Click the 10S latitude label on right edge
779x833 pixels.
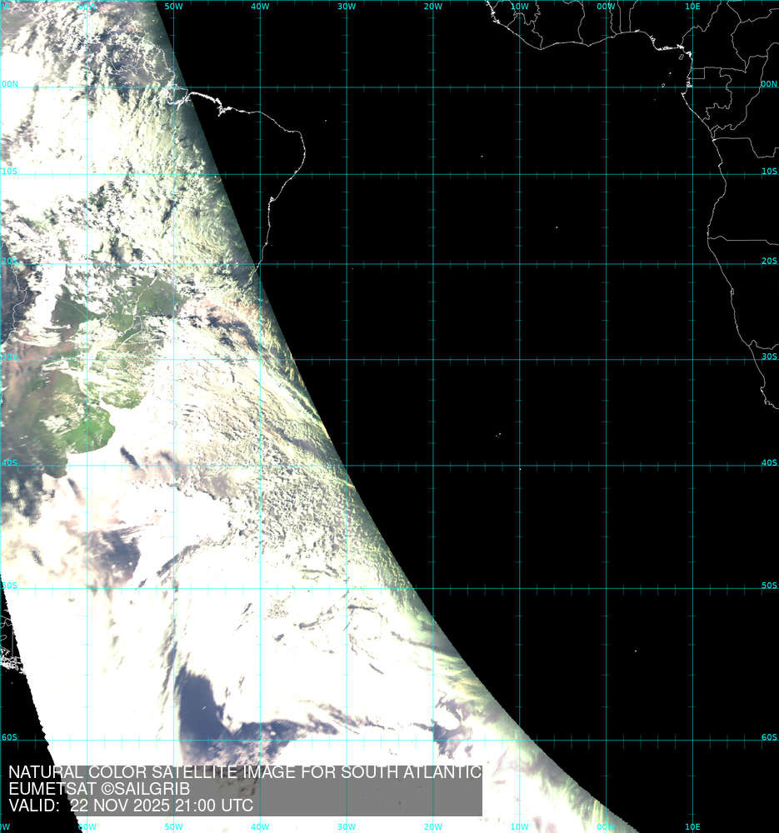coord(769,172)
